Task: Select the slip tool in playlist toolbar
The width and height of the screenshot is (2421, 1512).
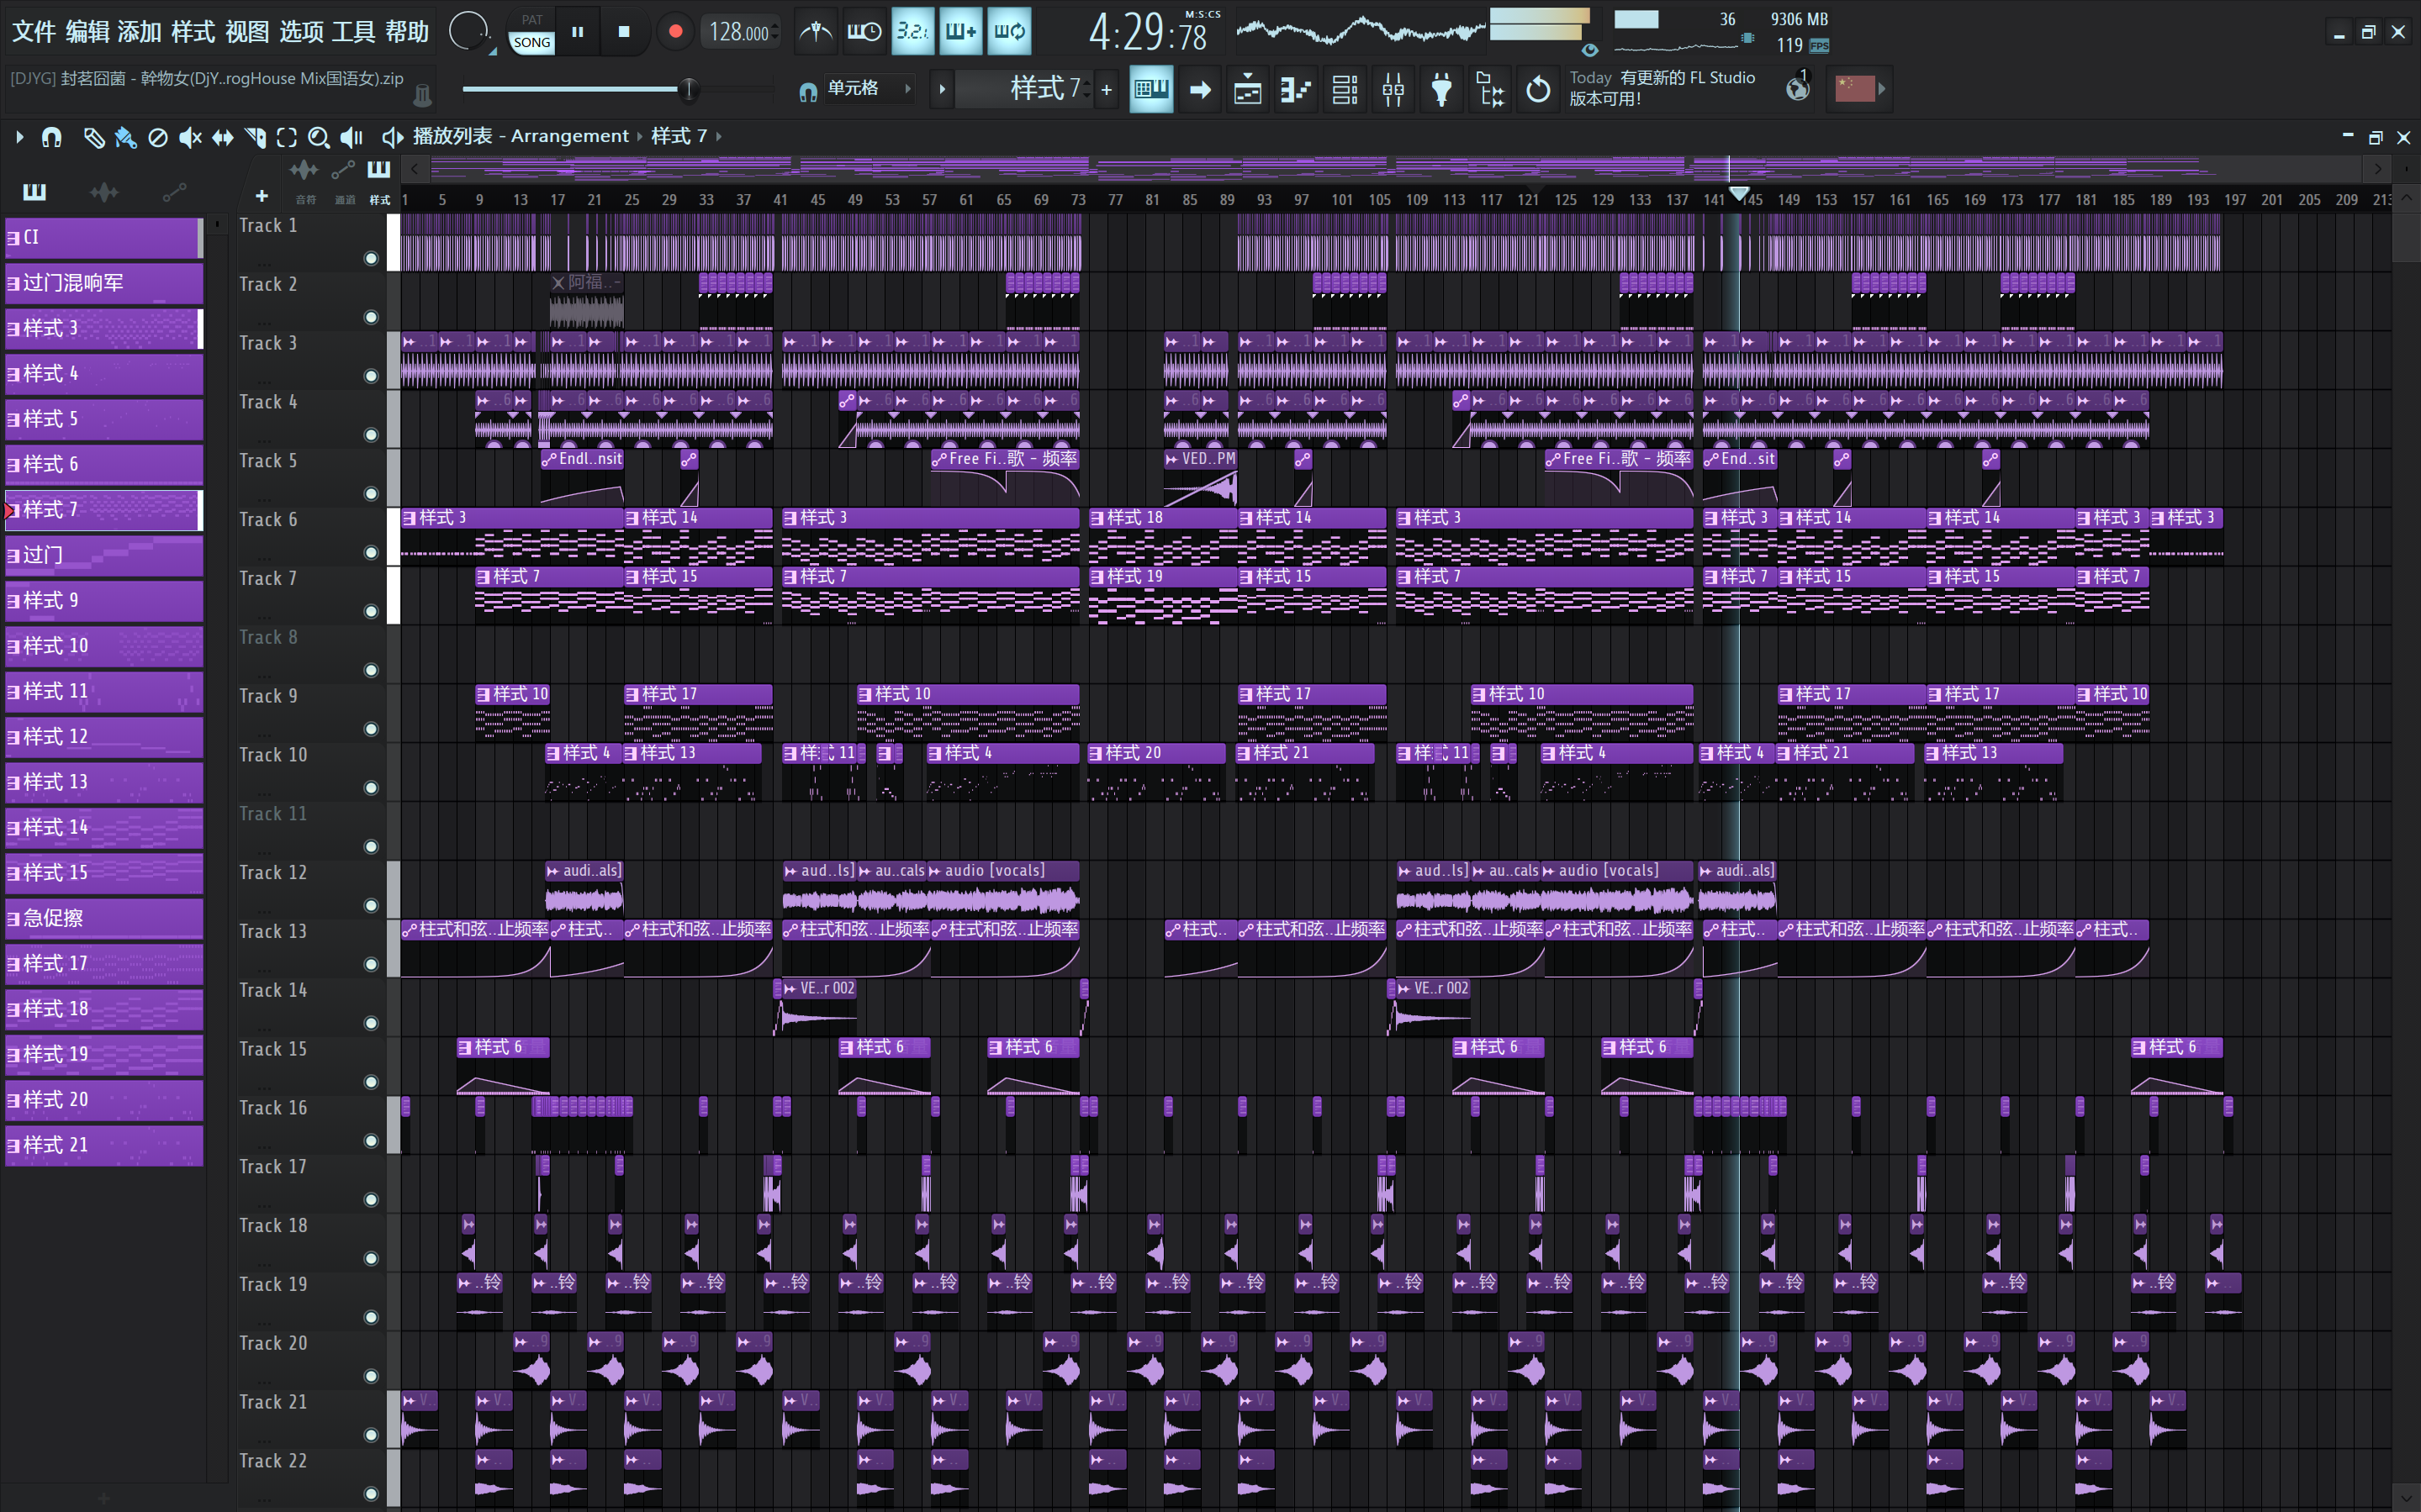Action: point(222,137)
